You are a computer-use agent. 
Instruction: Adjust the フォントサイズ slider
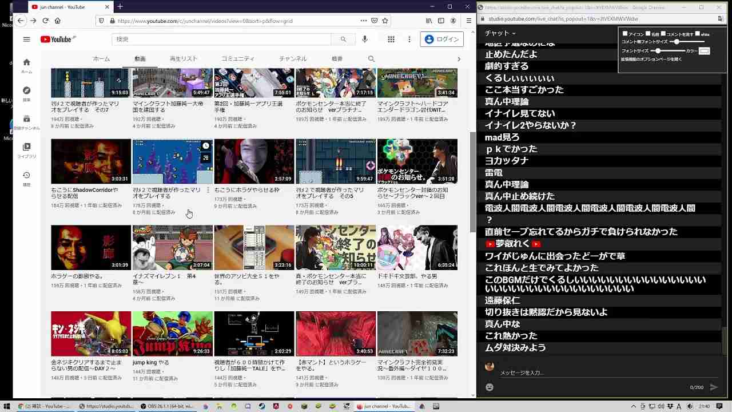(667, 51)
